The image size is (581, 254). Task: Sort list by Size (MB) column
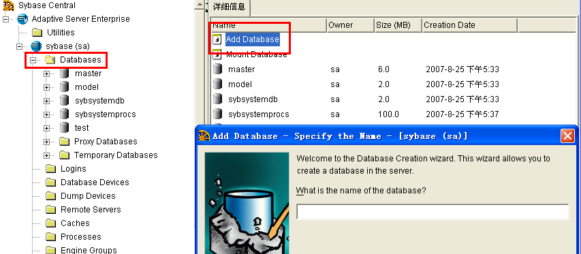tap(398, 25)
